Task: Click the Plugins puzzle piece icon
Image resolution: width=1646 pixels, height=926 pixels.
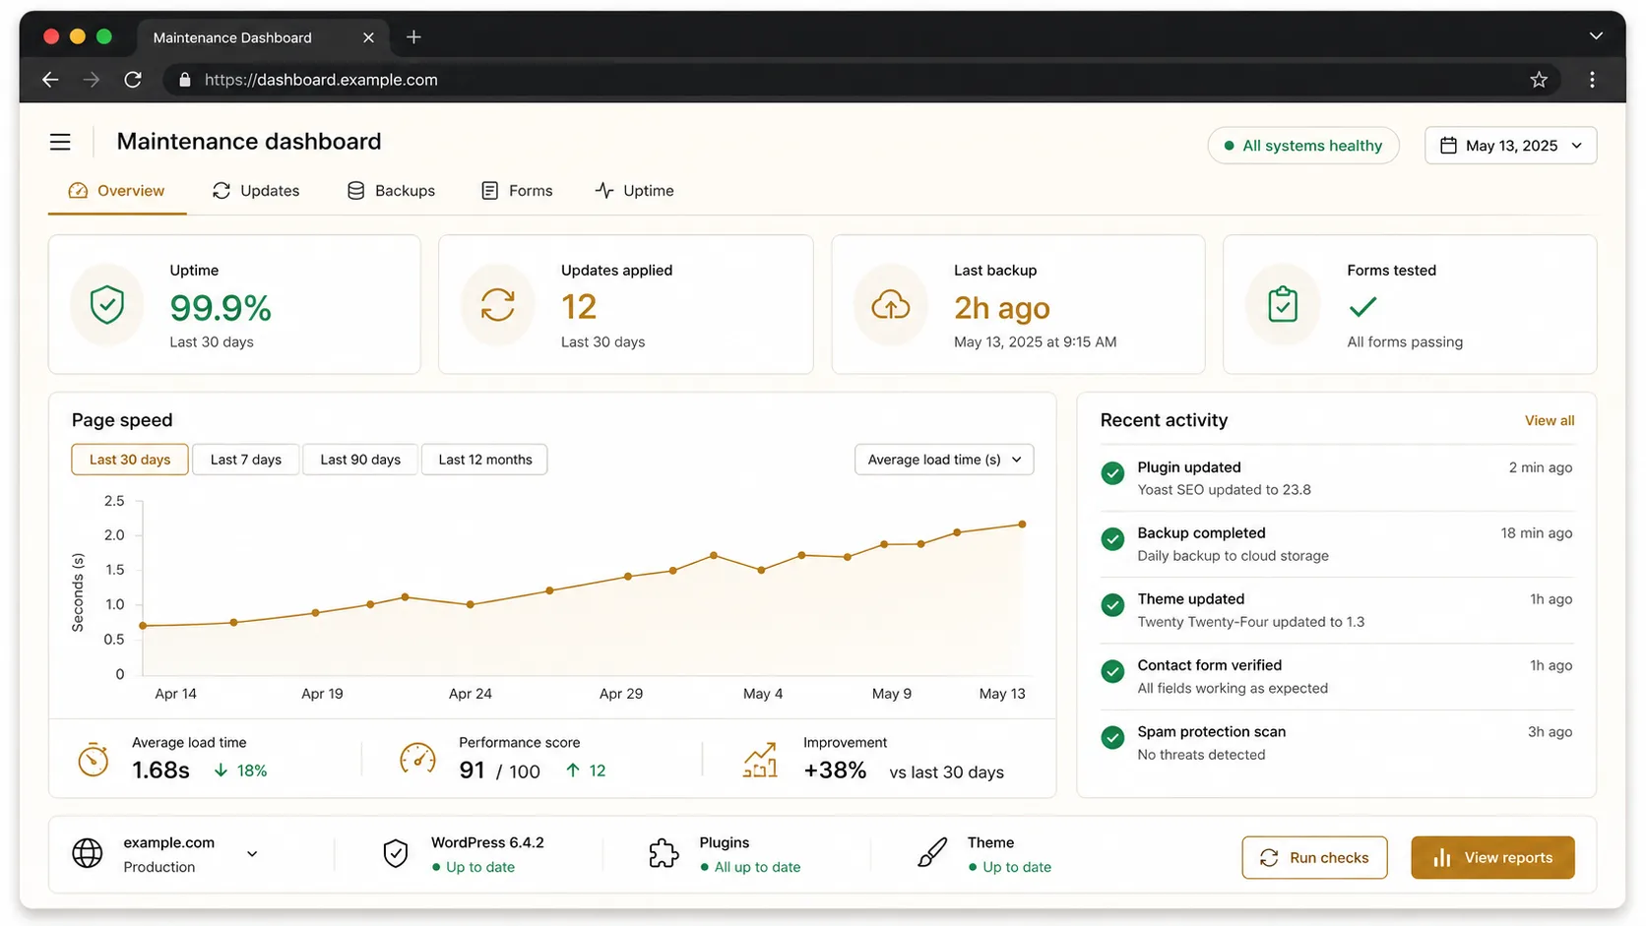Action: pyautogui.click(x=664, y=853)
